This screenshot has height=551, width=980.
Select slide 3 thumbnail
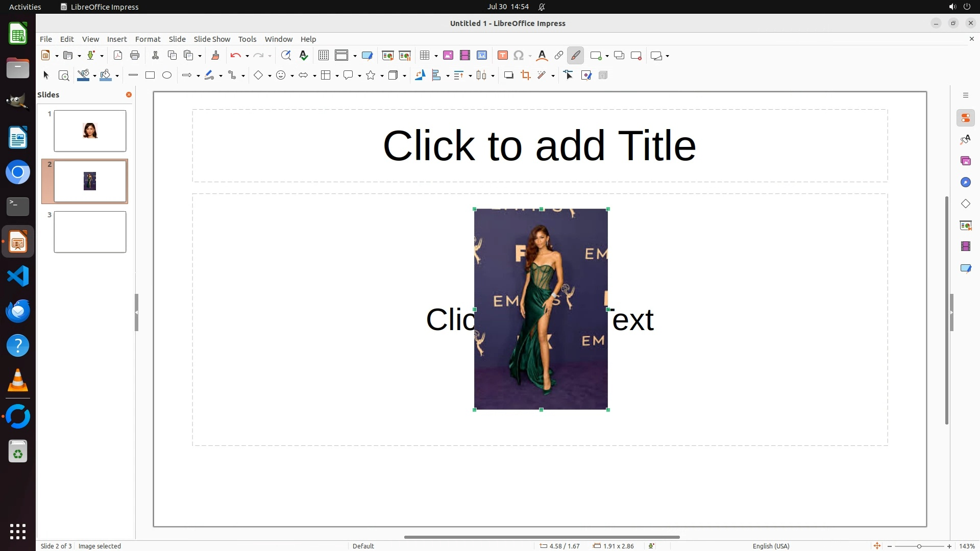tap(90, 232)
